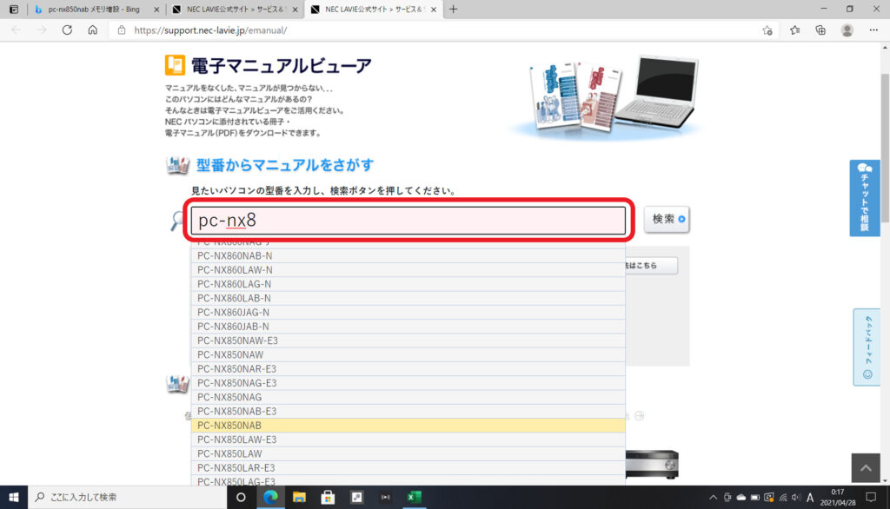Click the scroll-to-top arrow button

865,467
